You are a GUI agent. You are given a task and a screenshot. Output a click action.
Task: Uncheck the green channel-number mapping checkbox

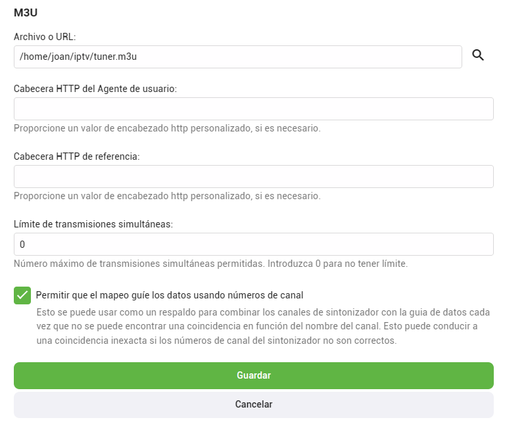[x=22, y=295]
